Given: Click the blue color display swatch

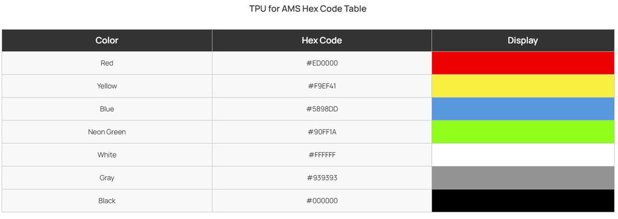Looking at the screenshot, I should (x=523, y=109).
